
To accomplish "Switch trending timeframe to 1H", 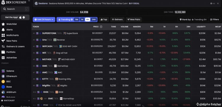I will (x=82, y=20).
